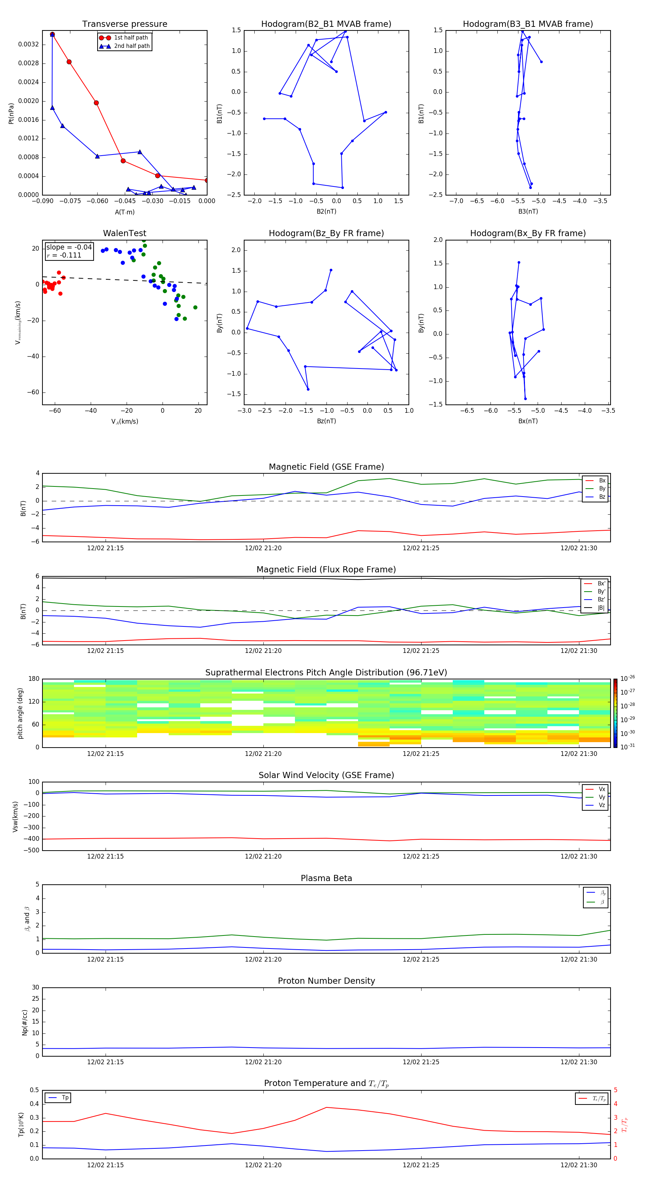Click the 'Proton Number Density' title
Image resolution: width=653 pixels, height=1197 pixels.
[x=326, y=981]
